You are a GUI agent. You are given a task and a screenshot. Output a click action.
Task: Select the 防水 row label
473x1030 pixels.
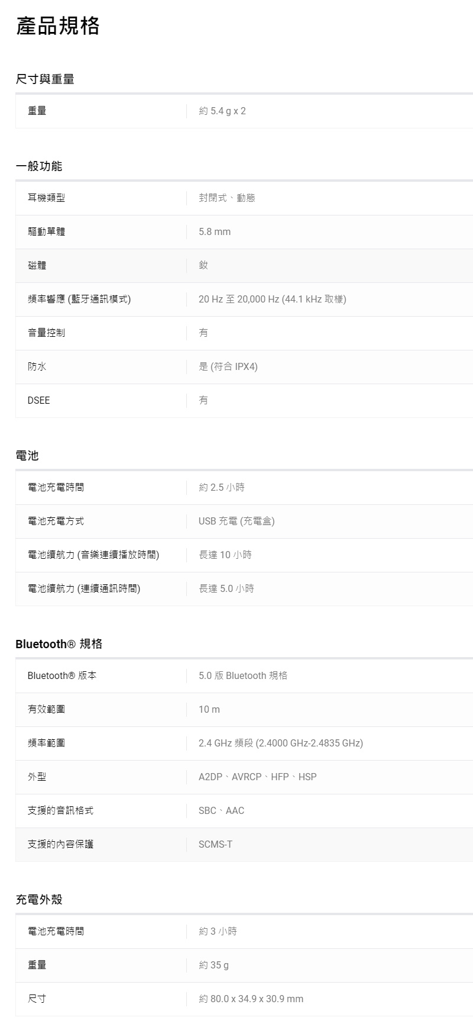click(x=37, y=366)
